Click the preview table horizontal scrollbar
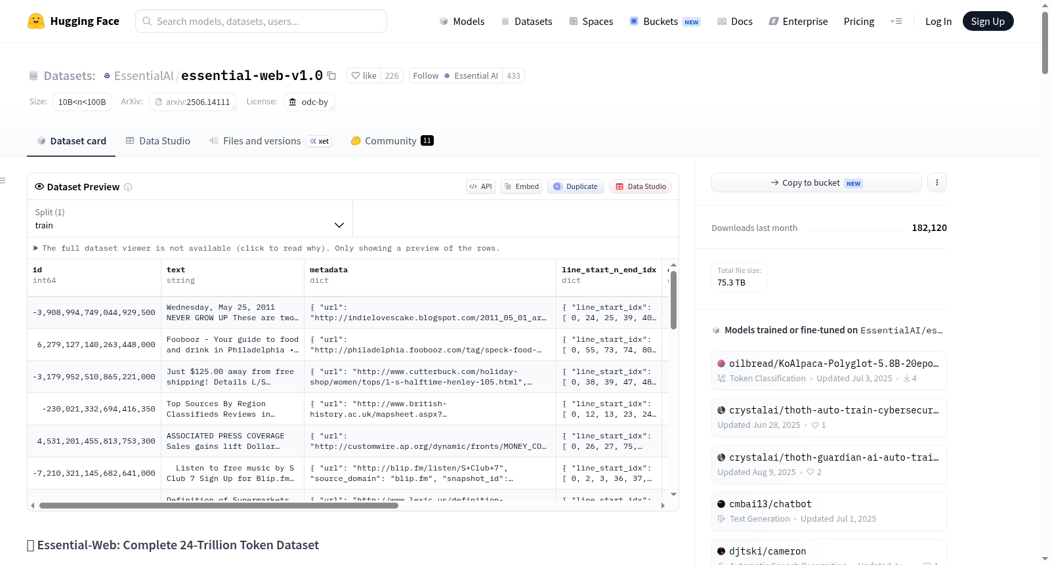Image resolution: width=1050 pixels, height=565 pixels. pyautogui.click(x=219, y=505)
